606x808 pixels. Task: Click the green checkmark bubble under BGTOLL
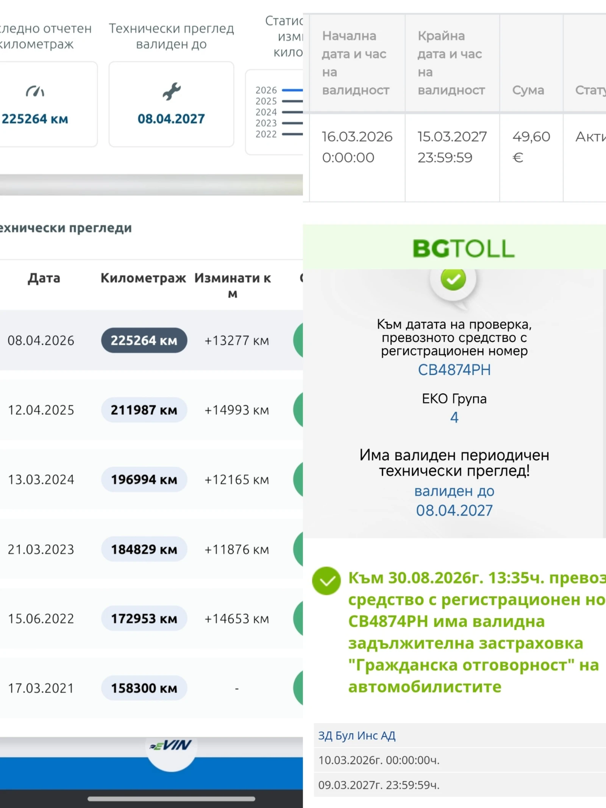[453, 280]
